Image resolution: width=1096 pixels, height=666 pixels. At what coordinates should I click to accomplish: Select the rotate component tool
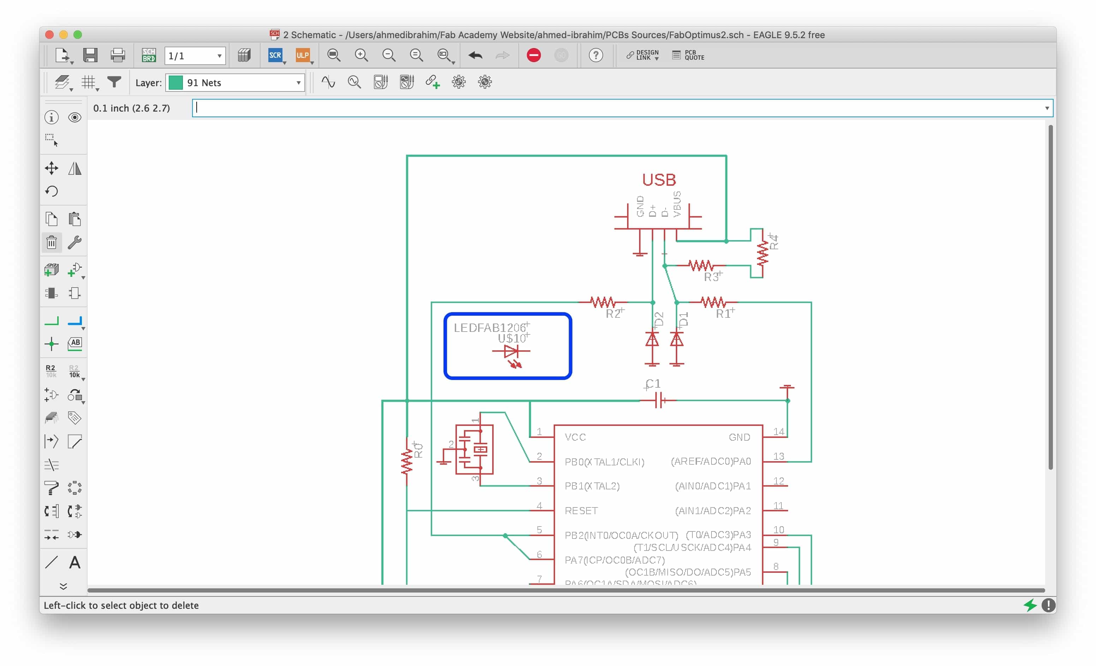(53, 192)
